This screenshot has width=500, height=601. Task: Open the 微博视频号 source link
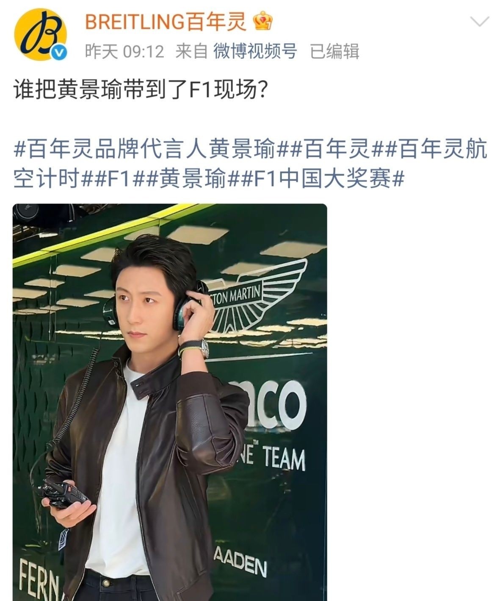click(x=254, y=51)
